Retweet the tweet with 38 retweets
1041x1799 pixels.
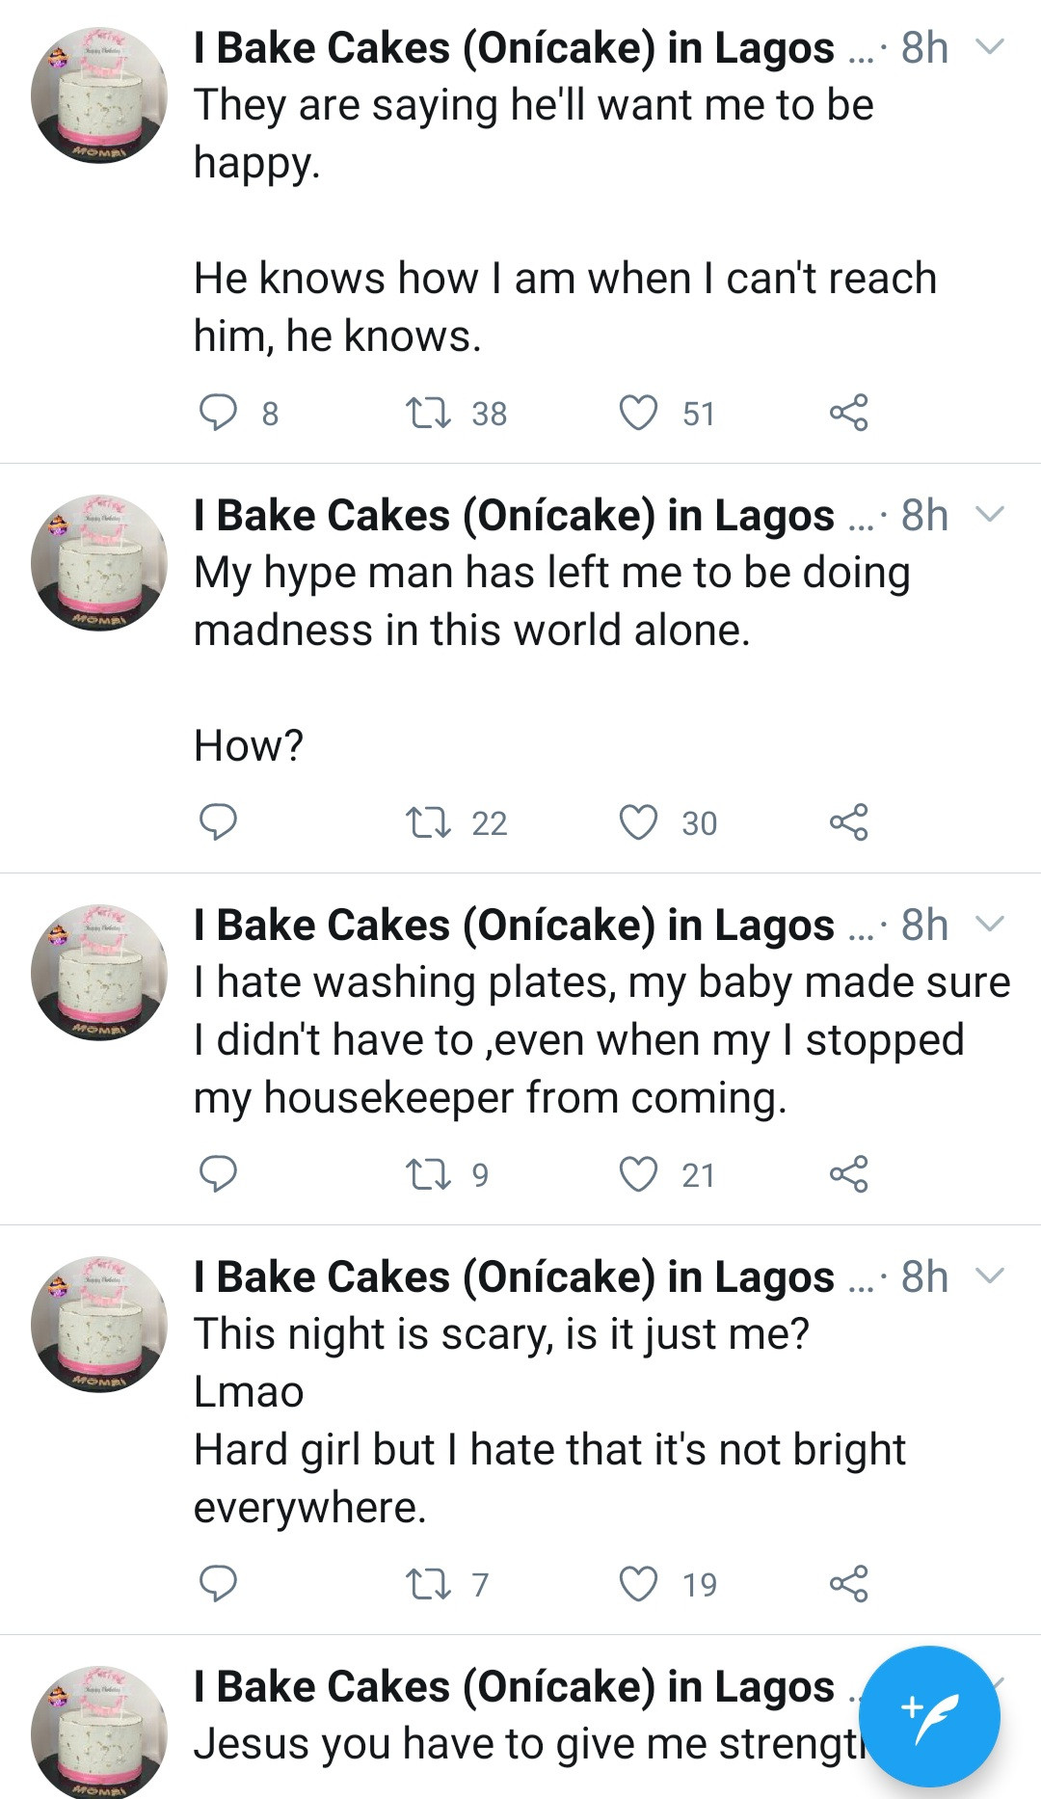coord(428,413)
